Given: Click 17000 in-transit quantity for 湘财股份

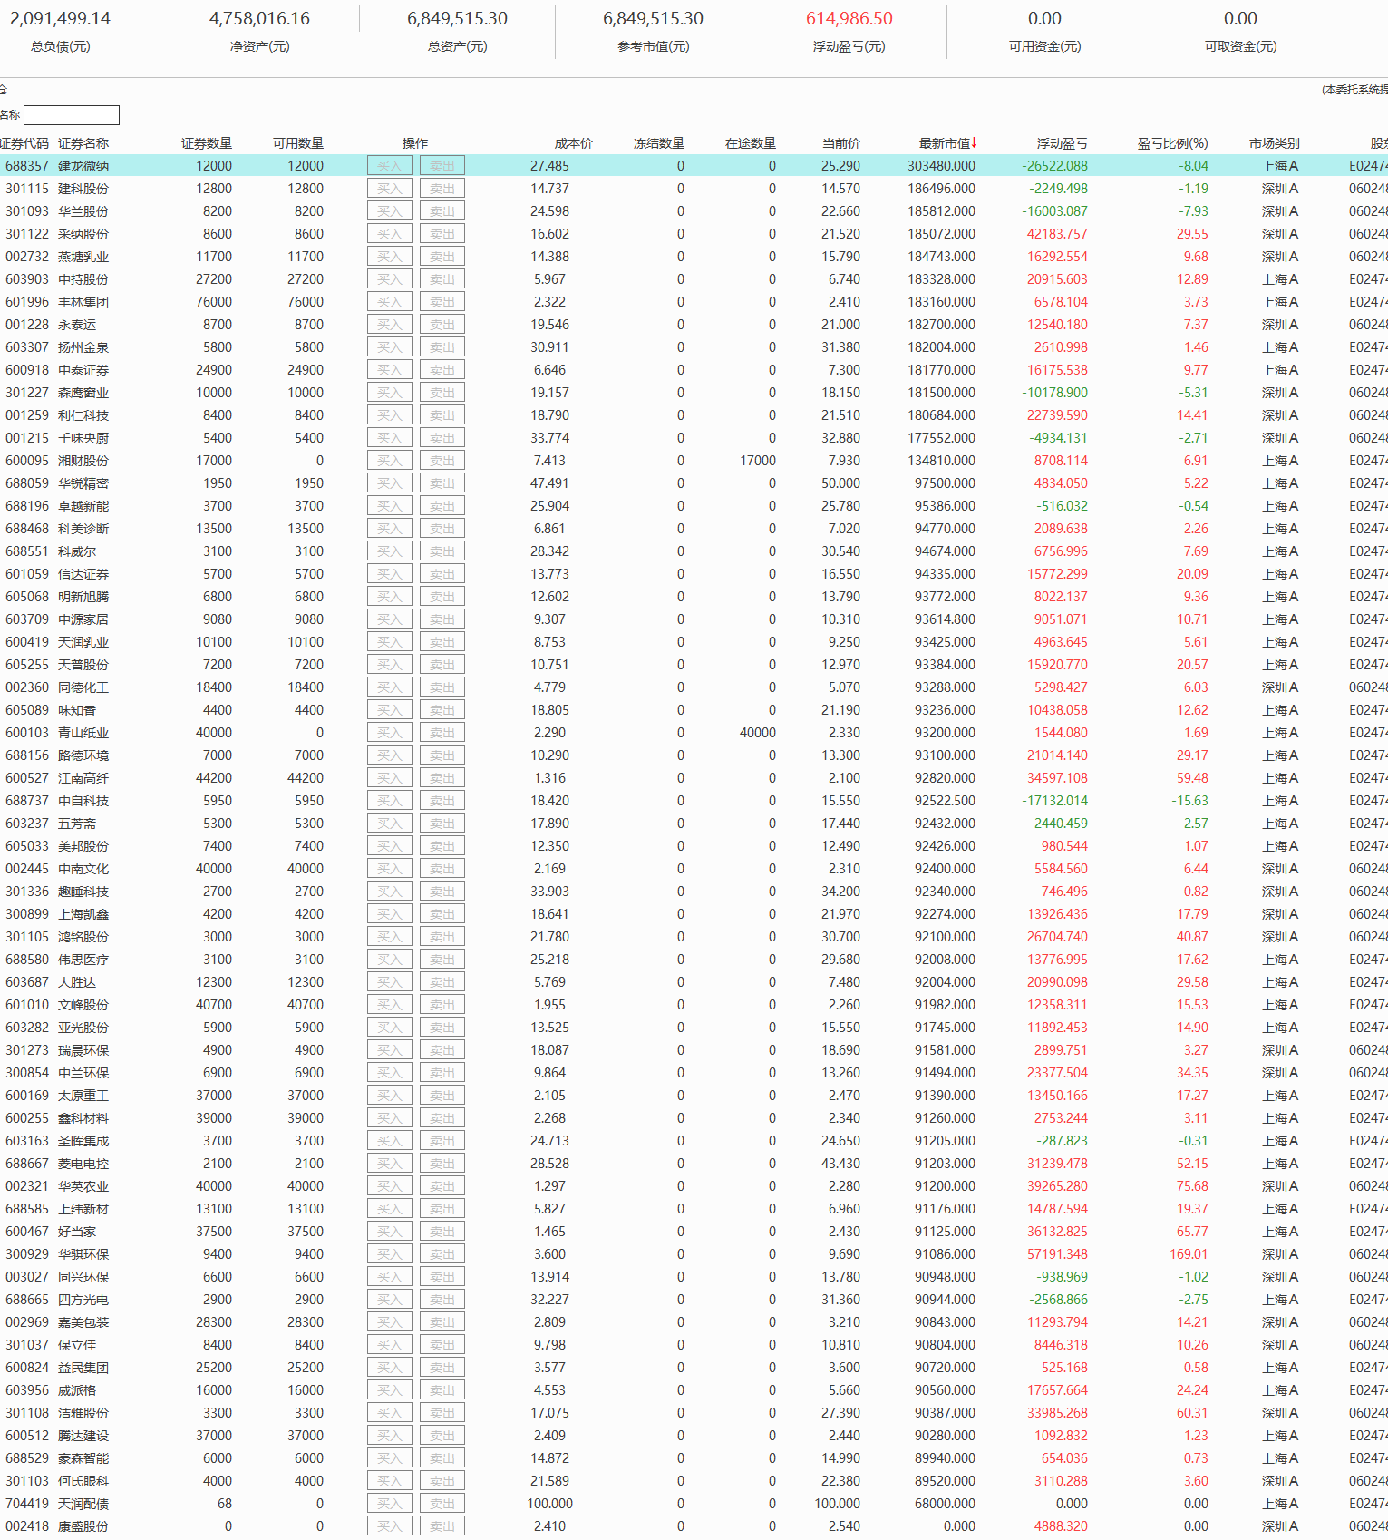Looking at the screenshot, I should [758, 461].
